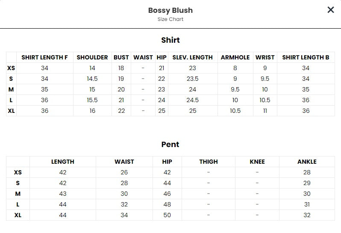Select the BUST column header
Screen dimensions: 341x233
coord(121,57)
